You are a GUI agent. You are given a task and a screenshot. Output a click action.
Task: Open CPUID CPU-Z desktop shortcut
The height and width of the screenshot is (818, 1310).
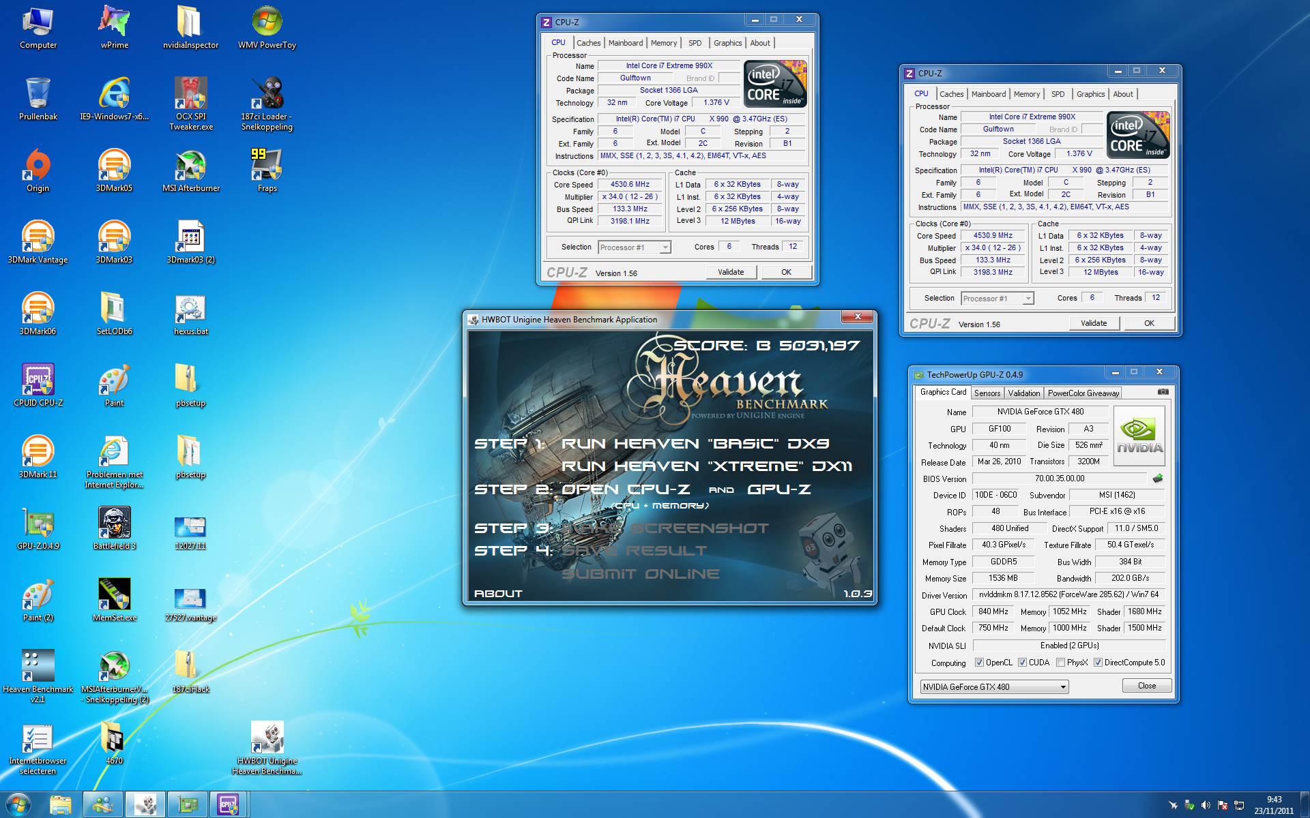point(38,385)
